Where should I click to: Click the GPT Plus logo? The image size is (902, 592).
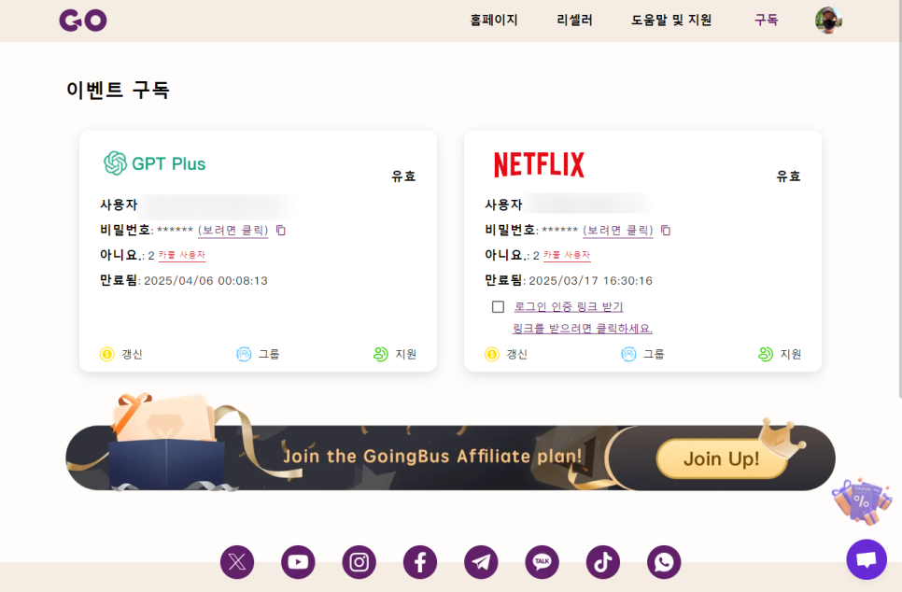154,163
